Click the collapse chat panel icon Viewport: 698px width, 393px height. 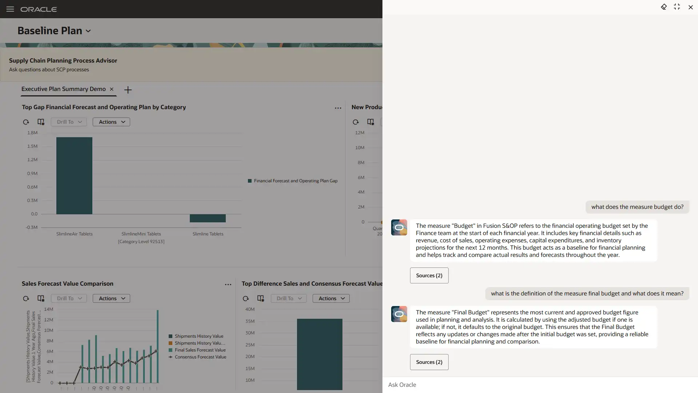pos(677,7)
